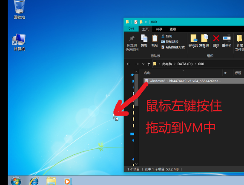Open the File ribbon tab

click(x=131, y=29)
